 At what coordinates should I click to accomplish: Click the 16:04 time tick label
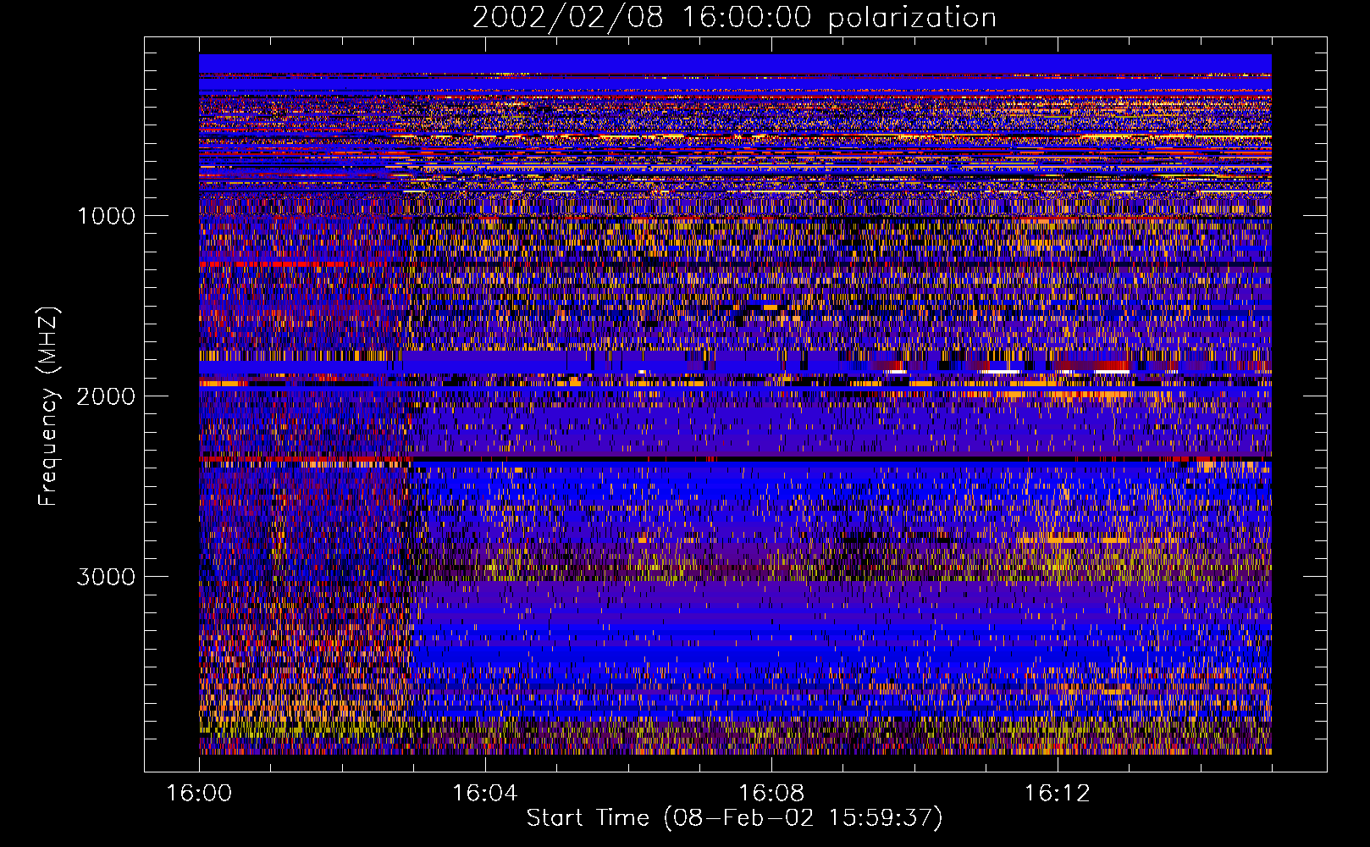click(x=484, y=794)
